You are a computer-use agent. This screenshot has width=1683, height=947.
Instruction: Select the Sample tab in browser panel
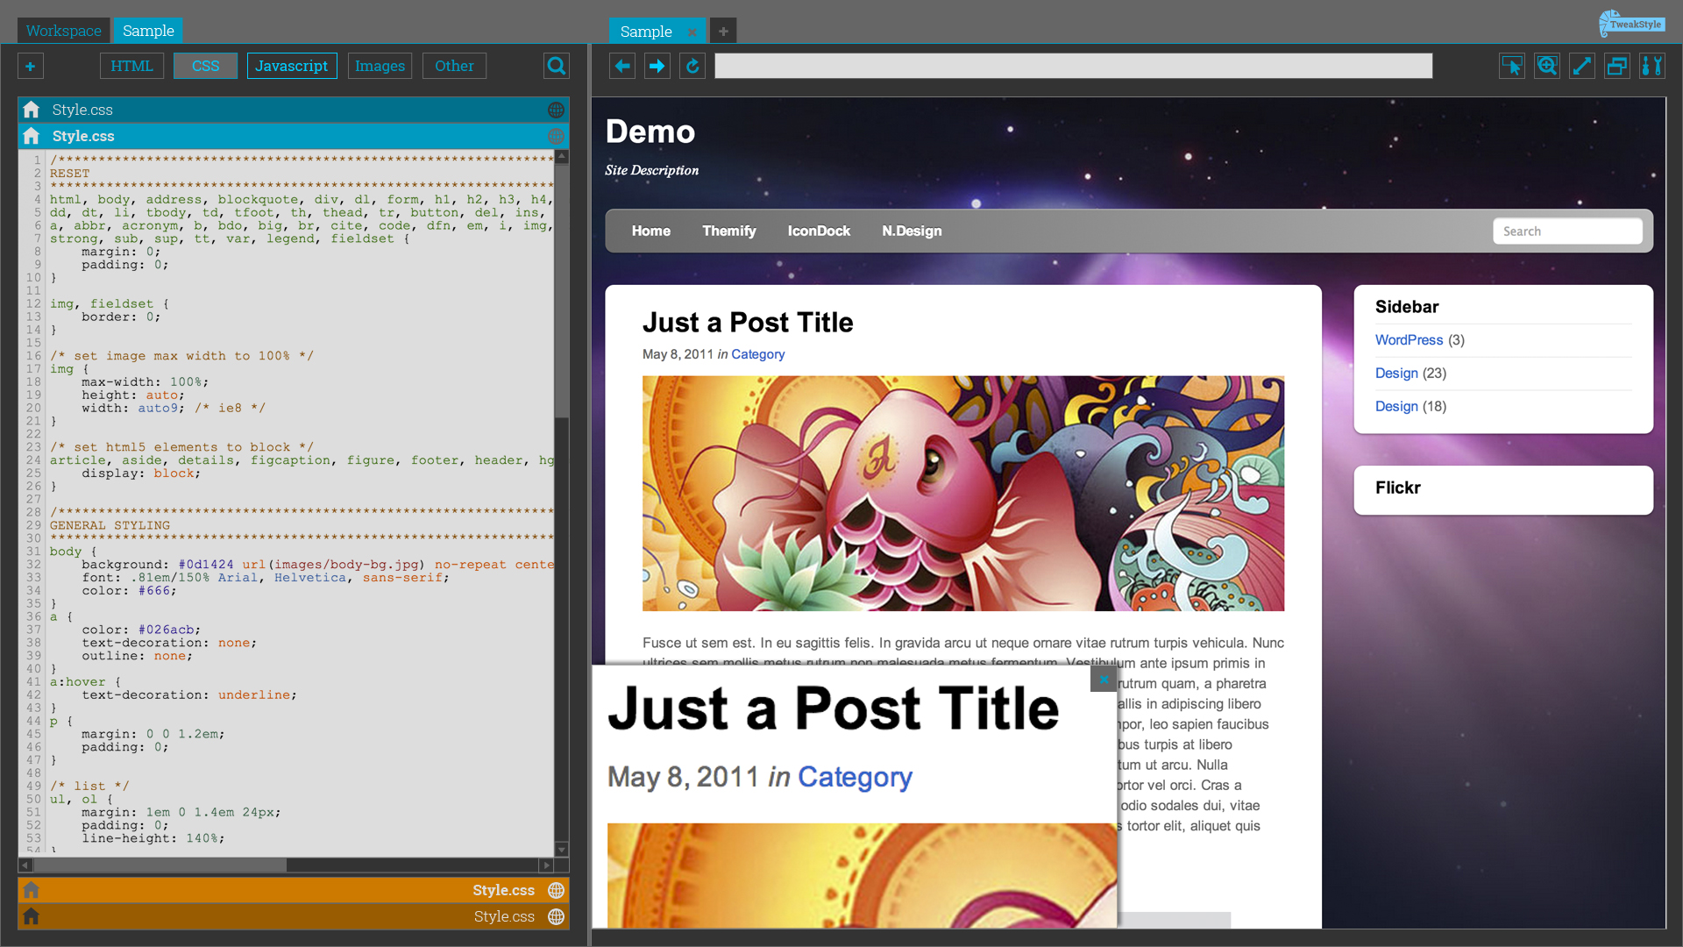(646, 32)
